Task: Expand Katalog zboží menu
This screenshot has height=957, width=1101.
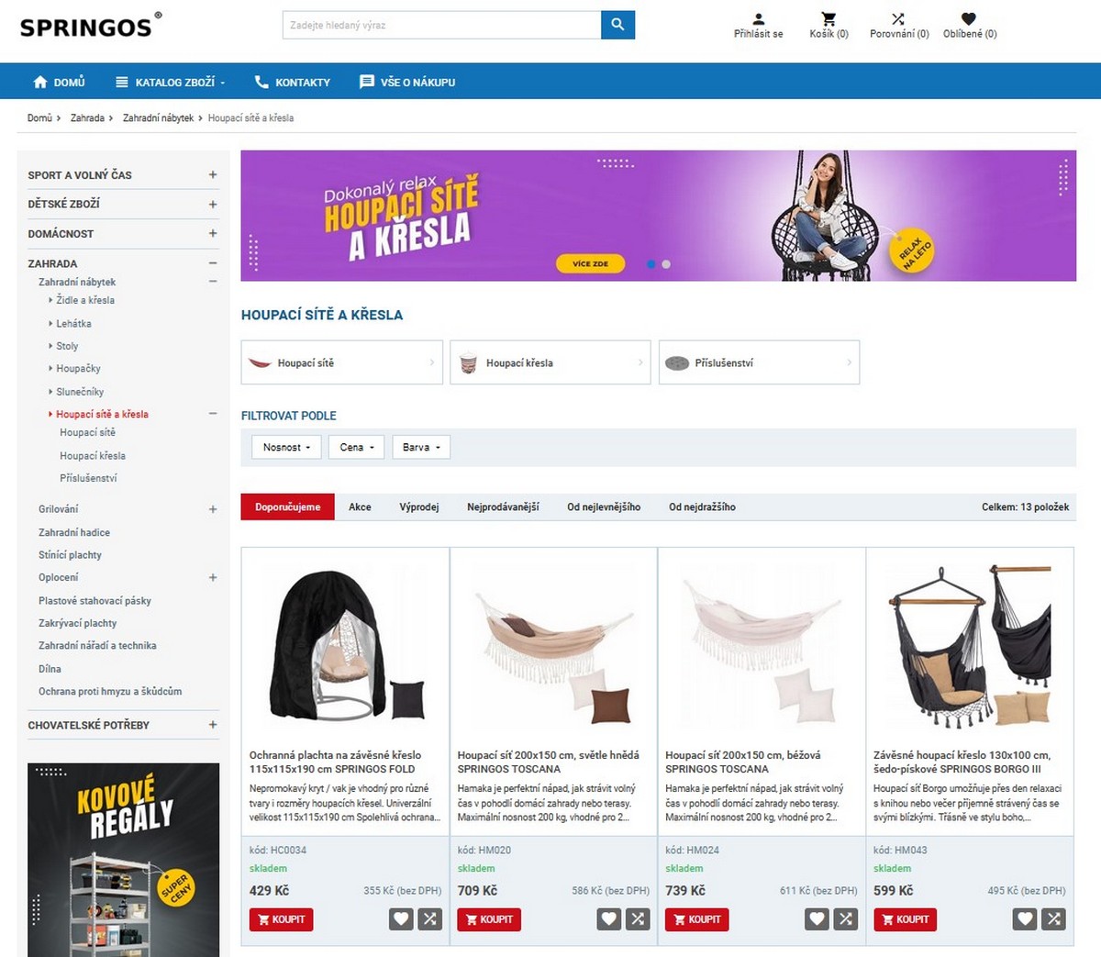Action: coord(170,82)
